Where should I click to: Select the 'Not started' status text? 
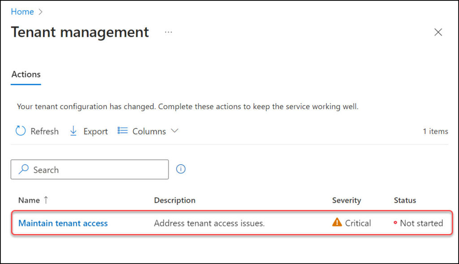click(x=421, y=223)
